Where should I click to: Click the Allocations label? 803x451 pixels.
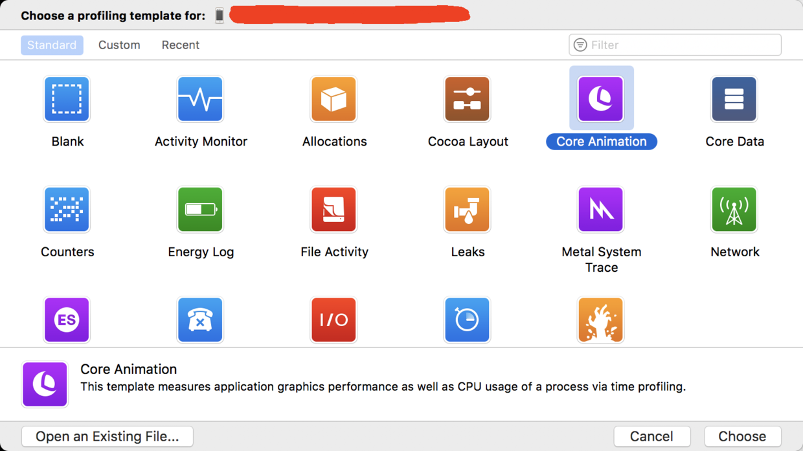click(x=334, y=142)
